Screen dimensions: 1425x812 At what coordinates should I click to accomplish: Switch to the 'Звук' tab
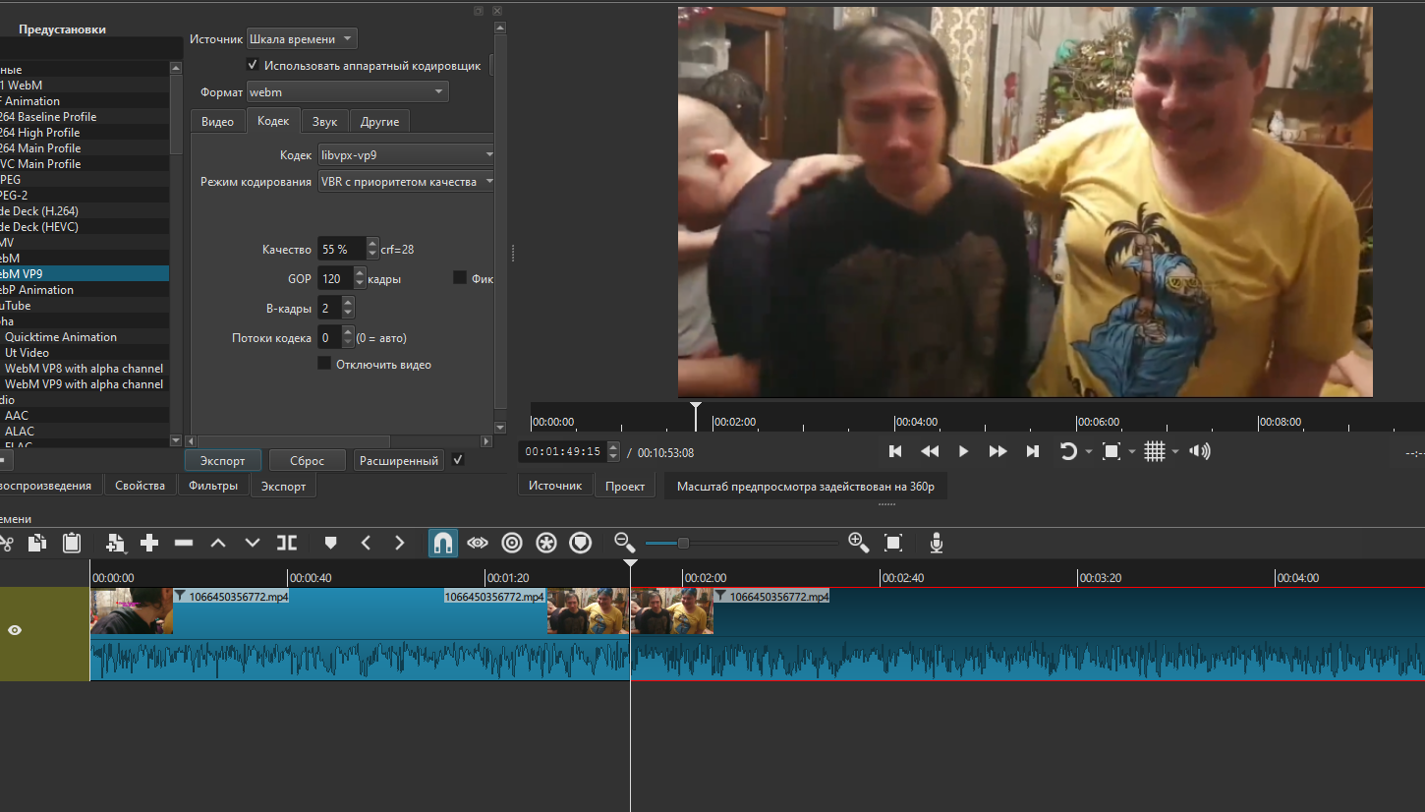coord(325,122)
